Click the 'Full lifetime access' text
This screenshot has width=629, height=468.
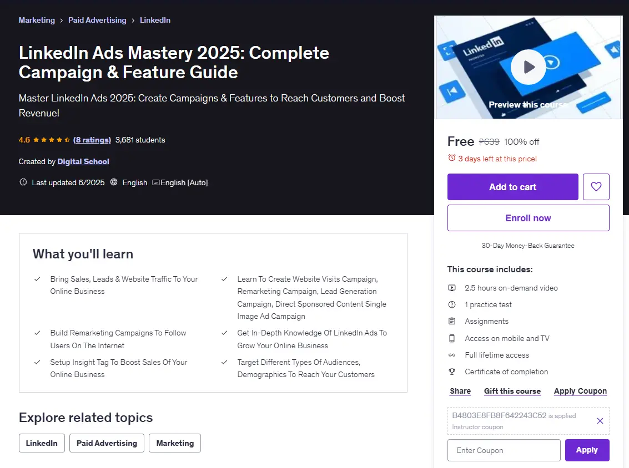[x=497, y=355]
